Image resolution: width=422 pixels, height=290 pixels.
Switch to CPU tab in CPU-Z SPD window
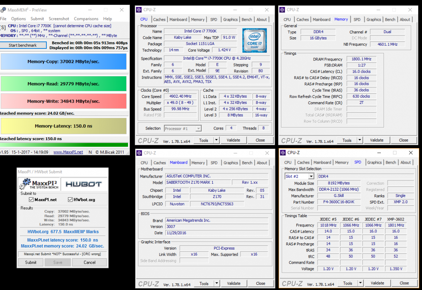click(x=288, y=163)
